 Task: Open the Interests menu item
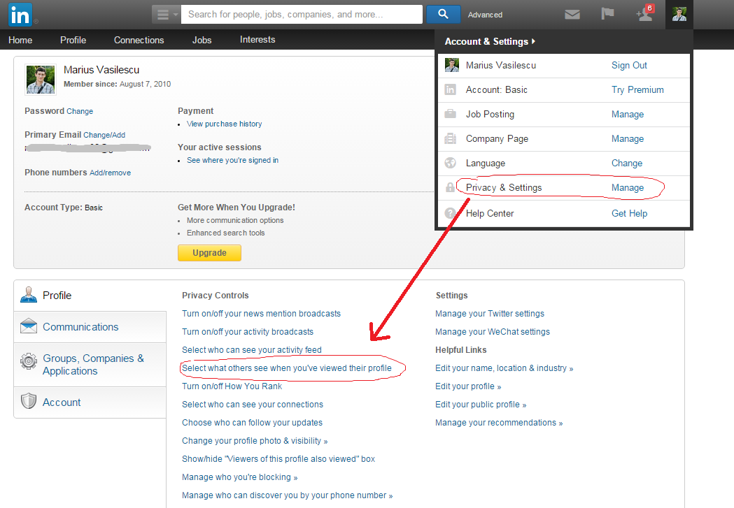click(x=257, y=40)
